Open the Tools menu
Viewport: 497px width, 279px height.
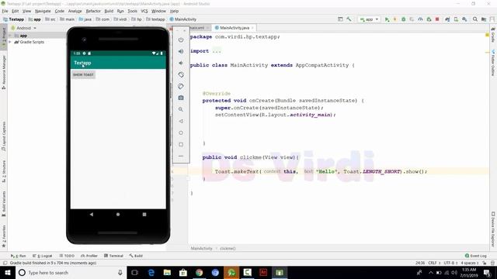click(133, 11)
